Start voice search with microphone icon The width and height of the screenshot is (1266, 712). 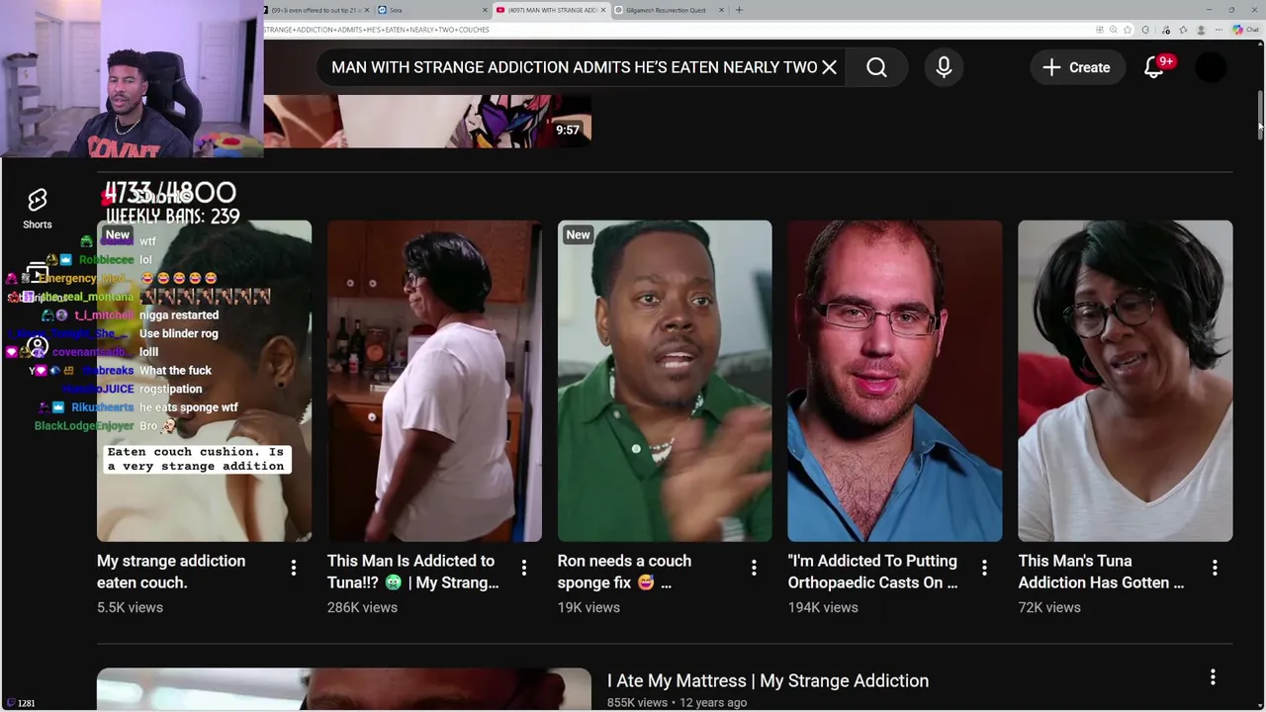944,67
